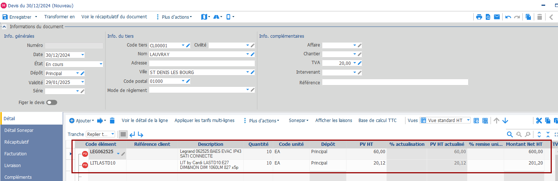Edit the LEG062525 element with the pencil icon
Screen dimensions: 558x181
point(123,154)
